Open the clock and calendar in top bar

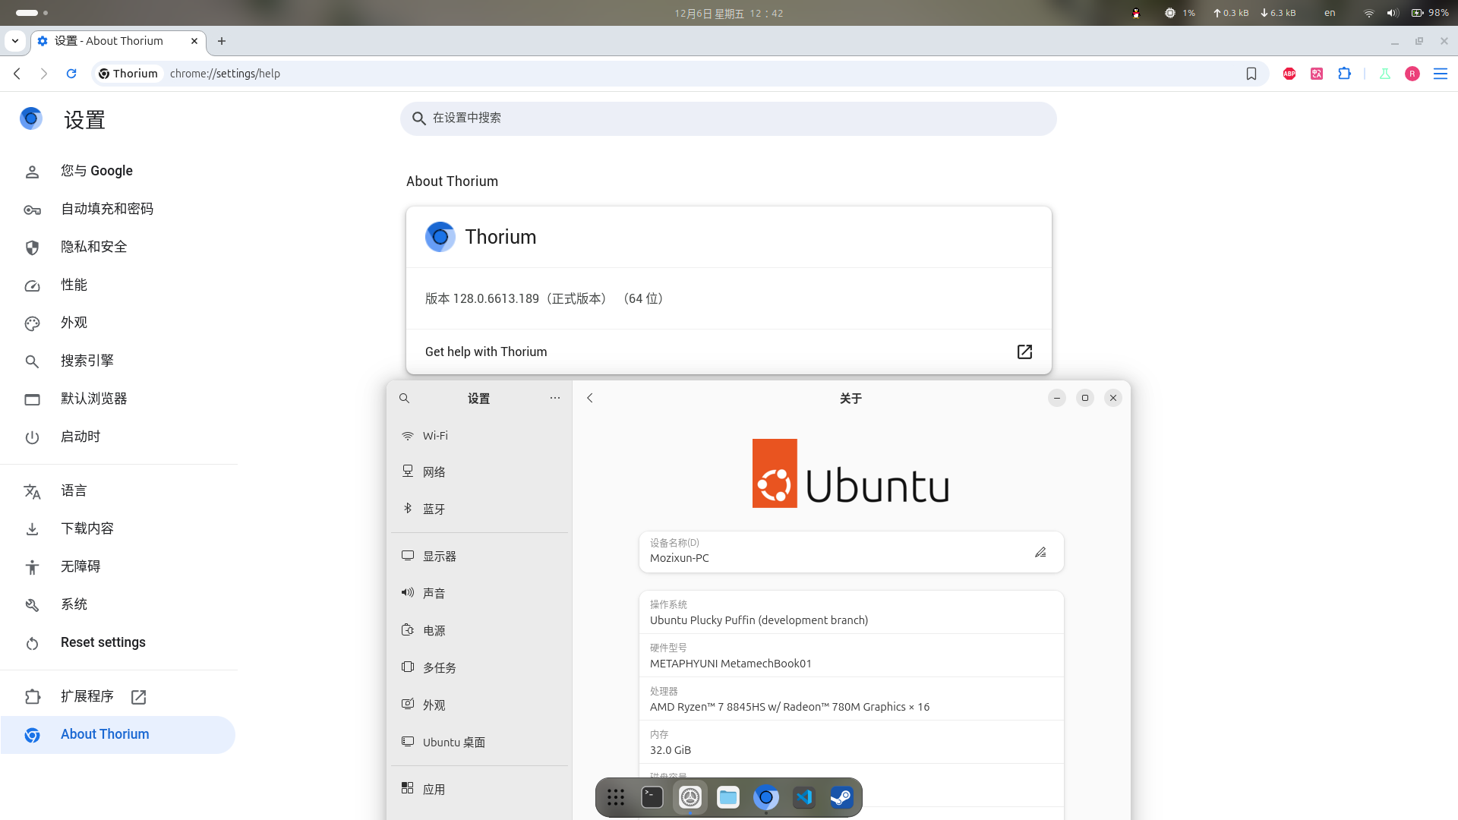pyautogui.click(x=728, y=13)
